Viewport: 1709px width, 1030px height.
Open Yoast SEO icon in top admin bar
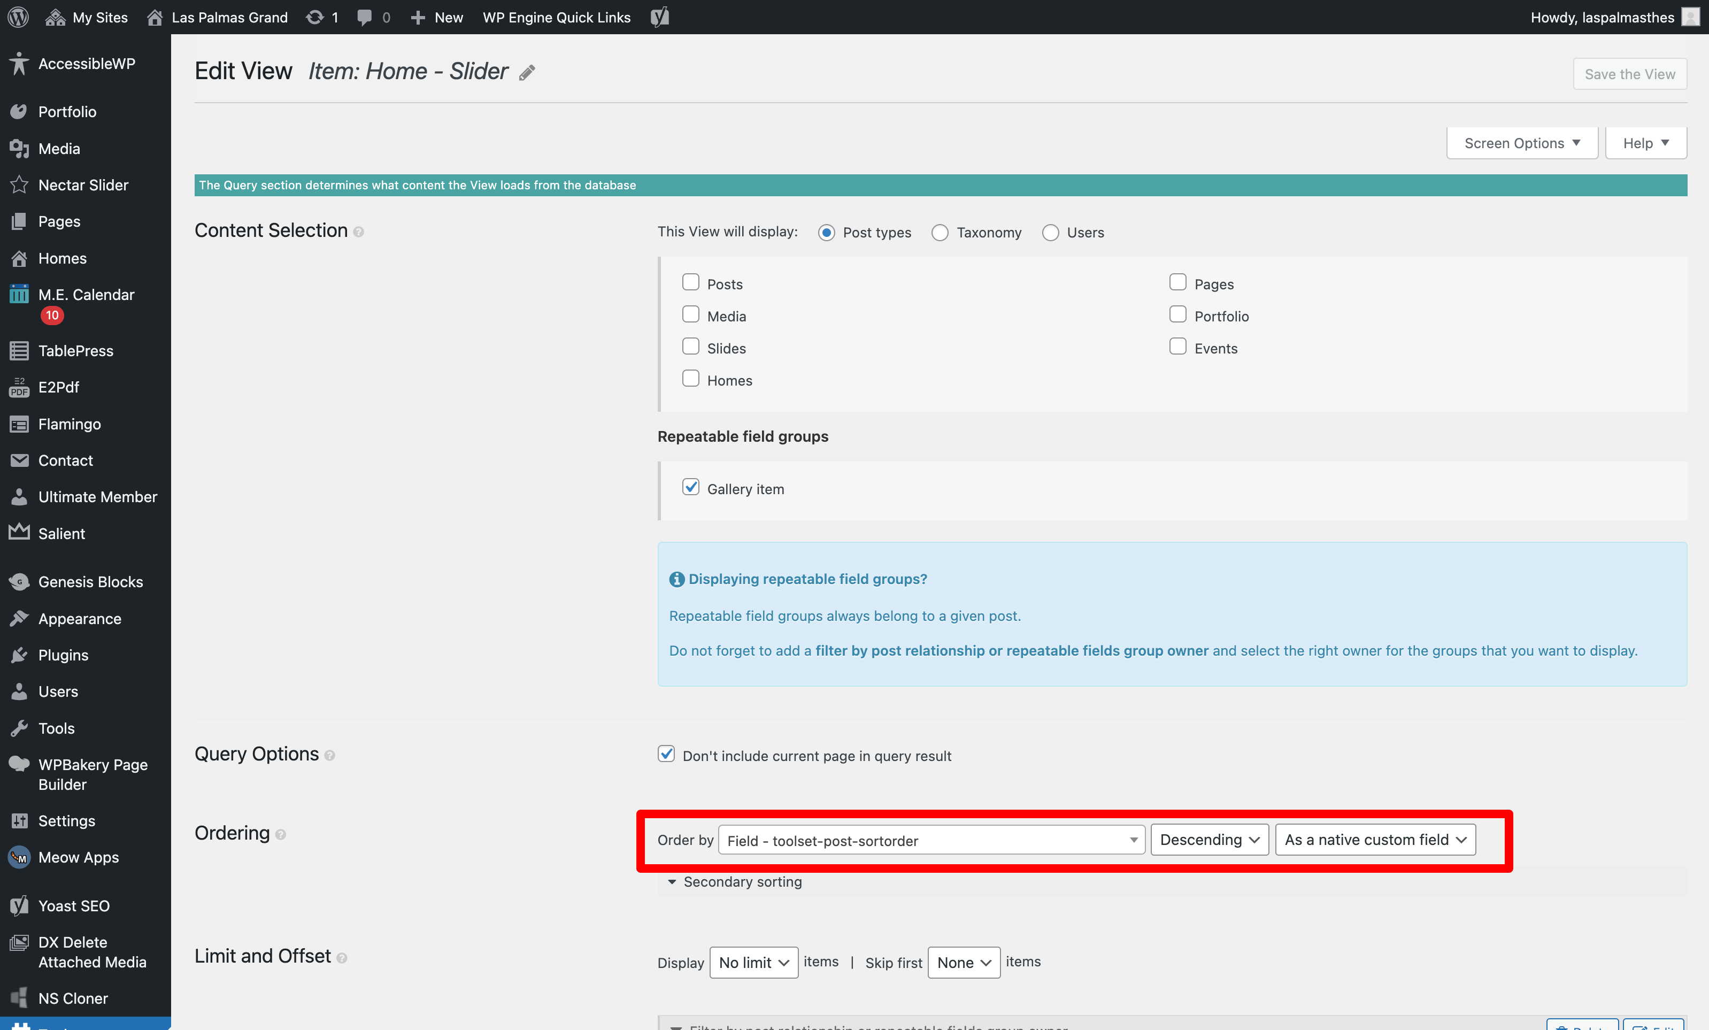click(660, 17)
